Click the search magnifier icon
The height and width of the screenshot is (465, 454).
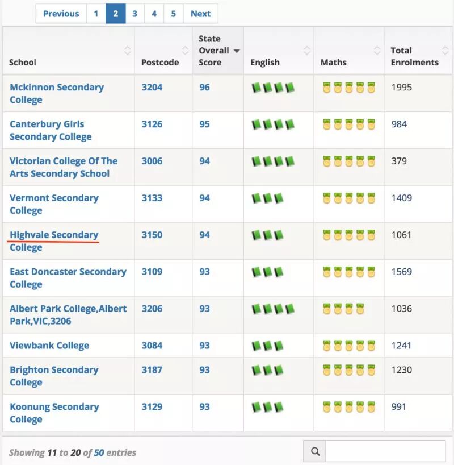pyautogui.click(x=315, y=452)
